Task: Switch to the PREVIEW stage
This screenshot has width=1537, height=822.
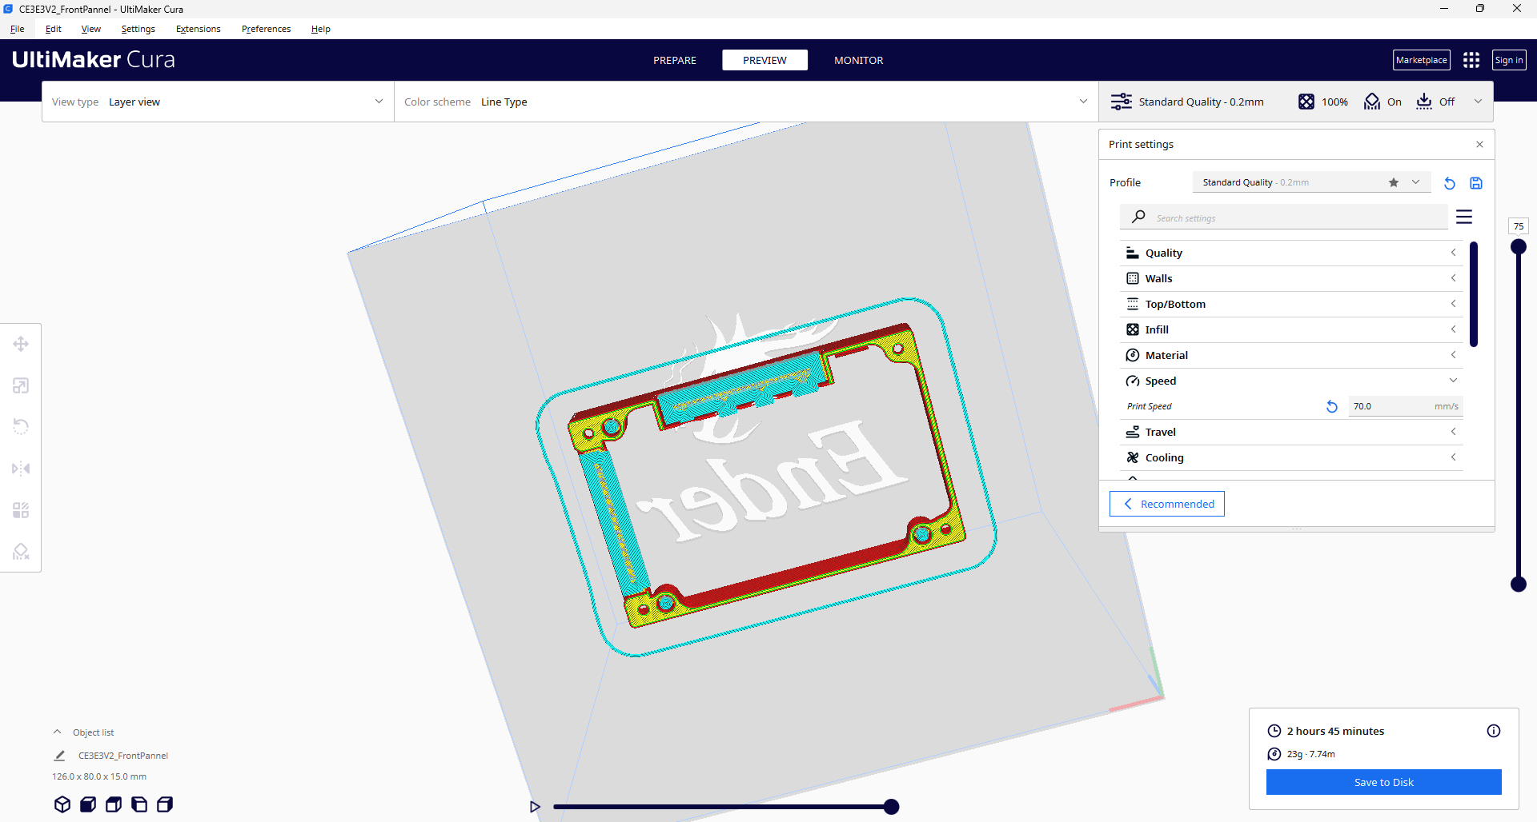Action: (764, 60)
